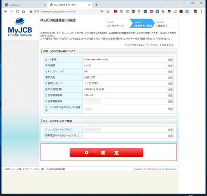Click the katakana name ヤマダ タロウ
Screen dimensions: 207x196
pyautogui.click(x=91, y=83)
